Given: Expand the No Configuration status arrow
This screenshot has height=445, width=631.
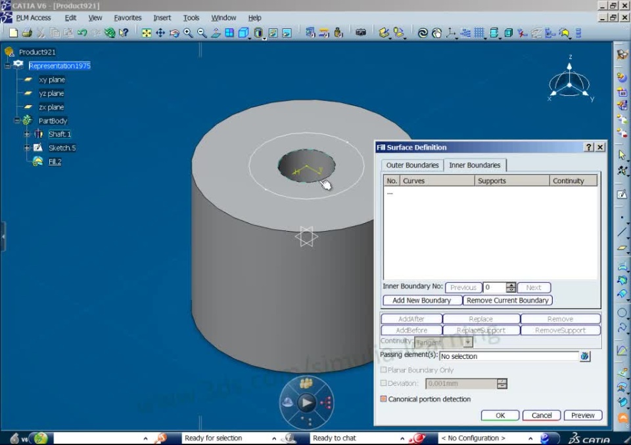Looking at the screenshot, I should [530, 438].
